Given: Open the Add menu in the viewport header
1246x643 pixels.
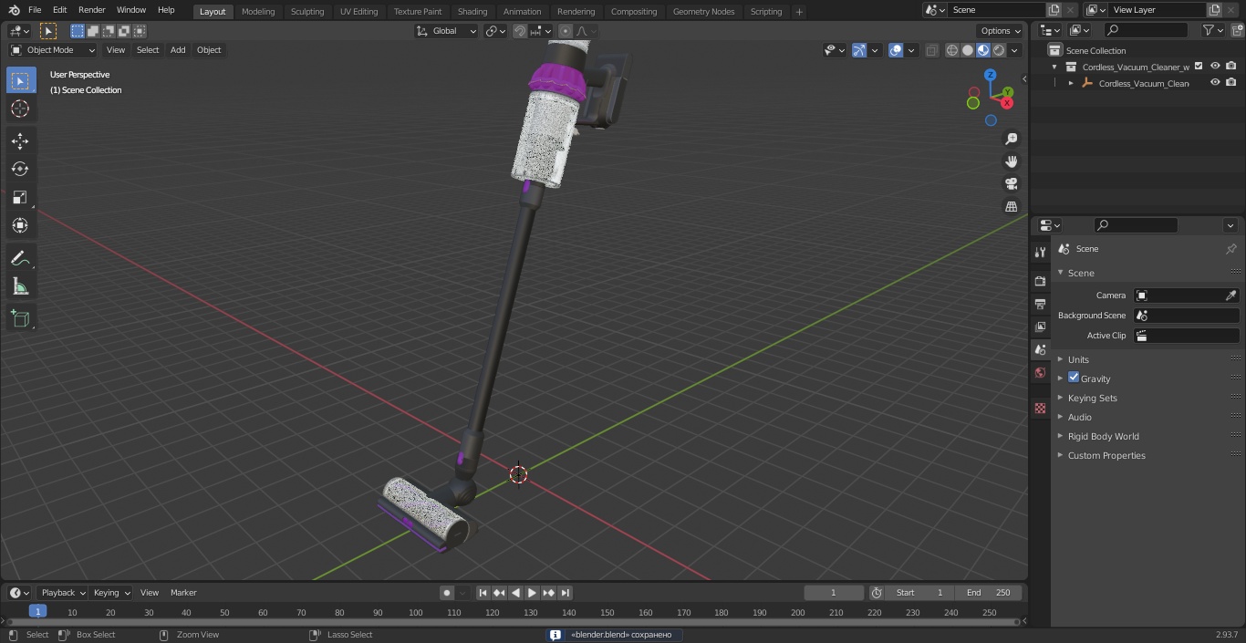Looking at the screenshot, I should (x=178, y=50).
